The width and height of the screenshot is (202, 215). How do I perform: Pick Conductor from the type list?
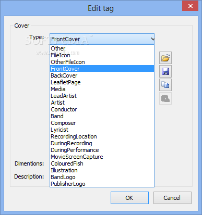[102, 109]
